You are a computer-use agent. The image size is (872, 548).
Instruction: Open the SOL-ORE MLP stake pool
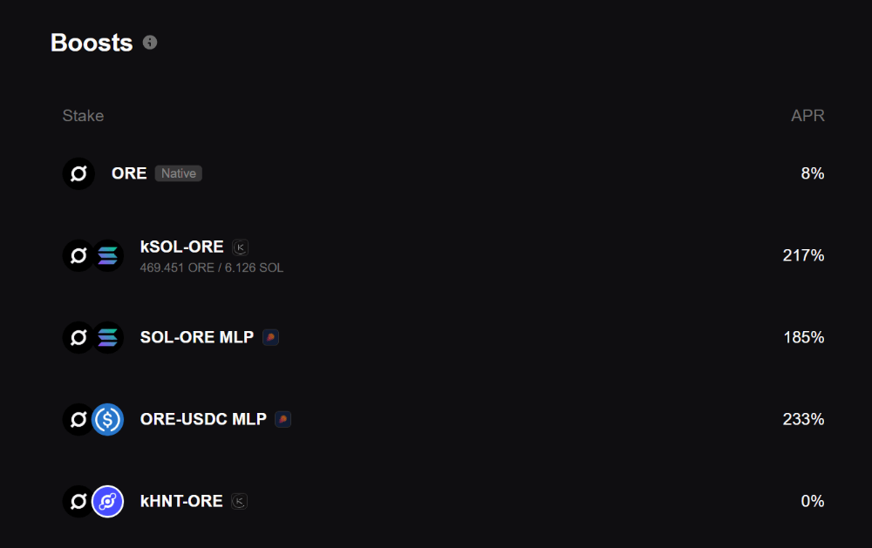click(443, 337)
